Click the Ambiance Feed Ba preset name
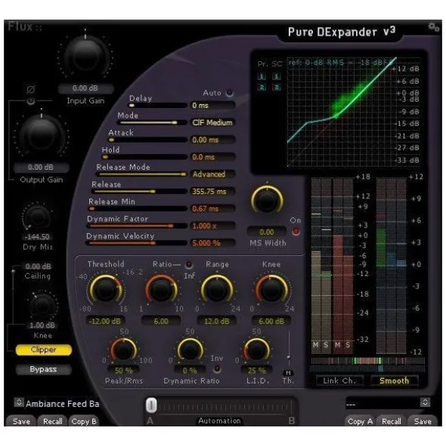 [x=62, y=404]
